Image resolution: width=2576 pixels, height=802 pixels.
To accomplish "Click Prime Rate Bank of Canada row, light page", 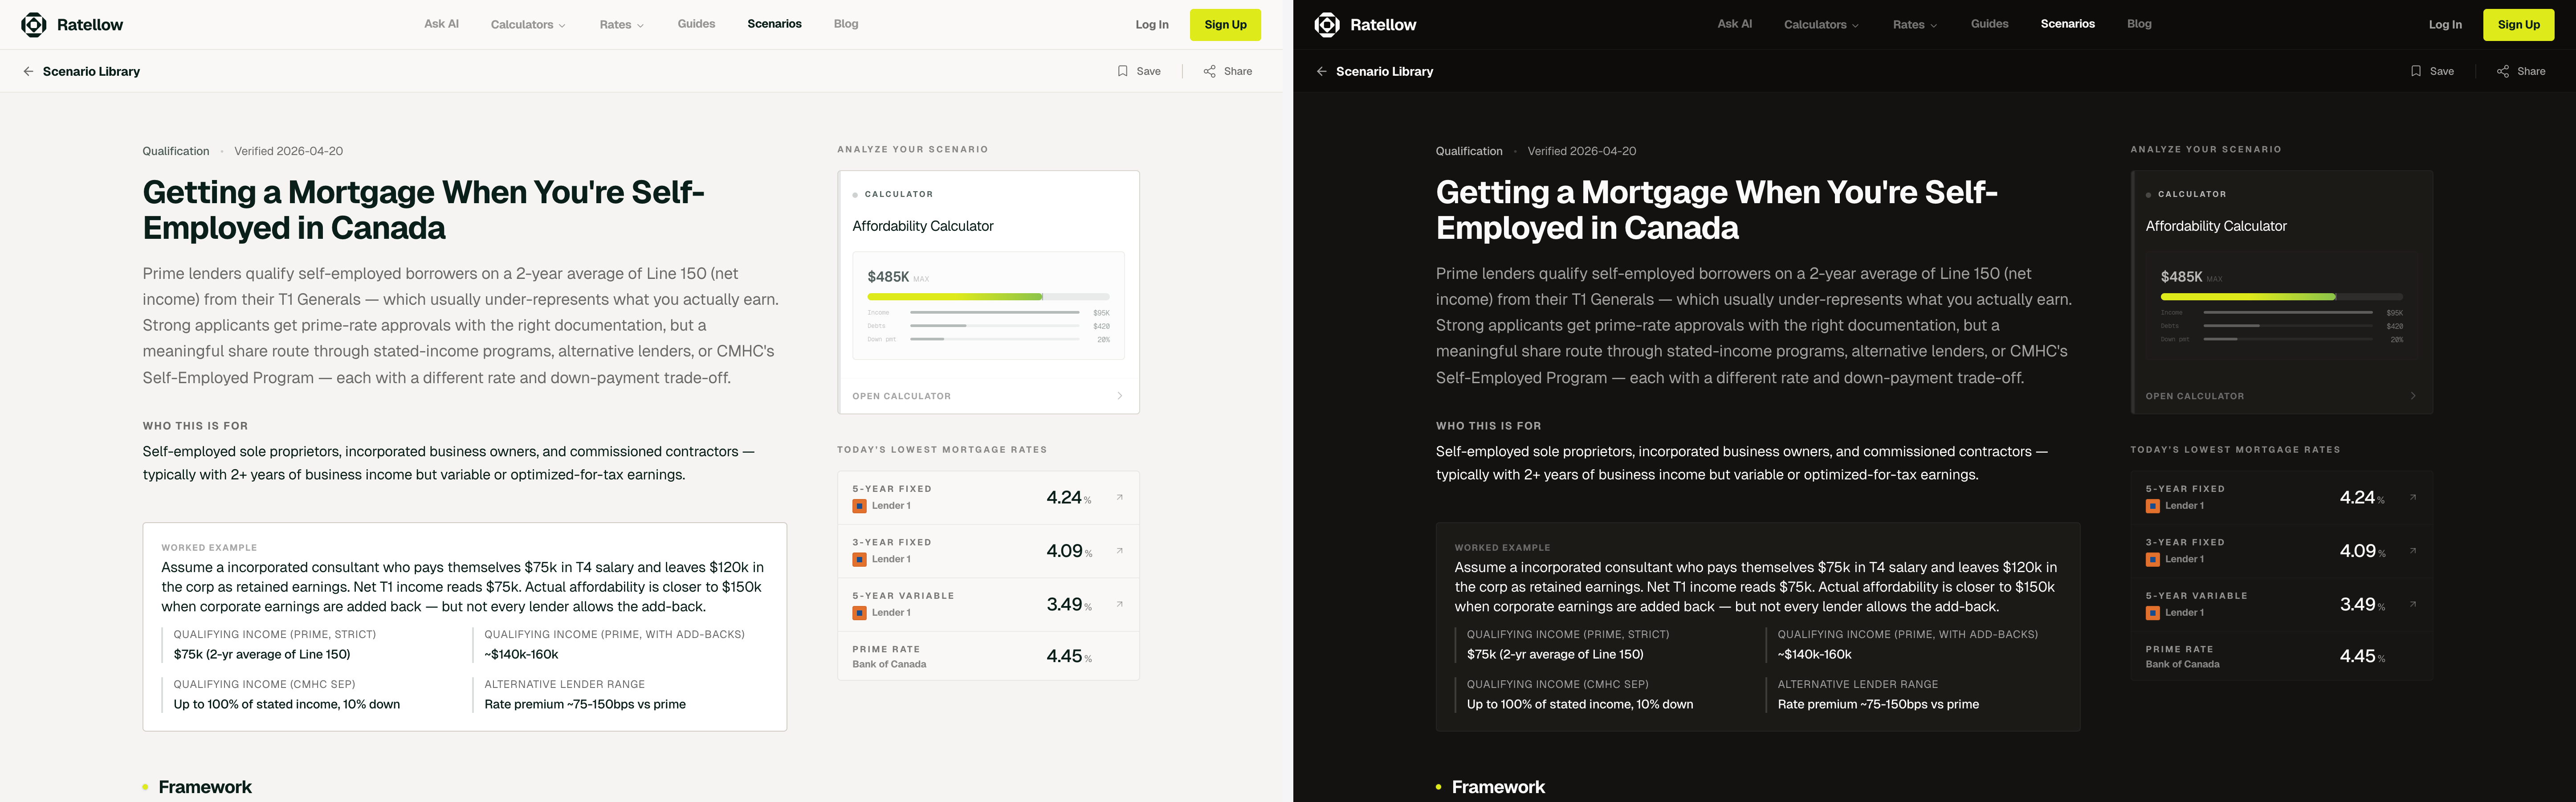I will tap(988, 656).
